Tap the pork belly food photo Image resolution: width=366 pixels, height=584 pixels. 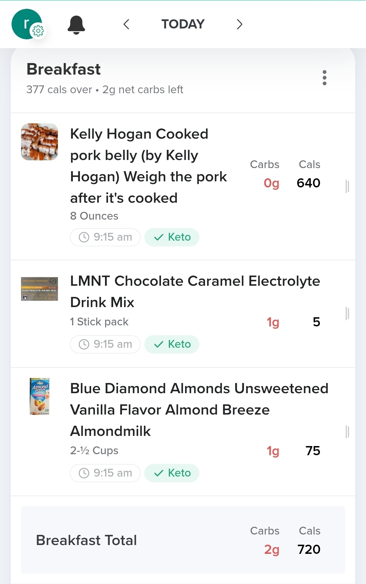pyautogui.click(x=40, y=142)
